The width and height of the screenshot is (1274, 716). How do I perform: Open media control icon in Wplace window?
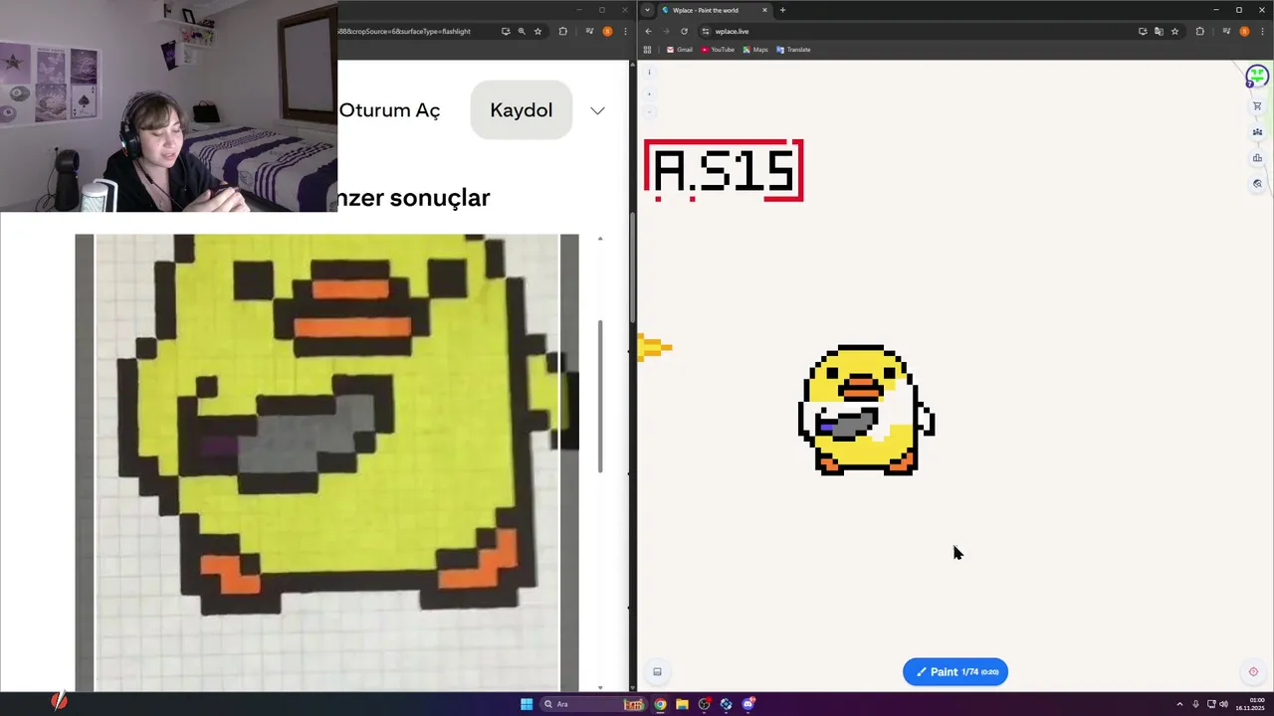point(1226,31)
